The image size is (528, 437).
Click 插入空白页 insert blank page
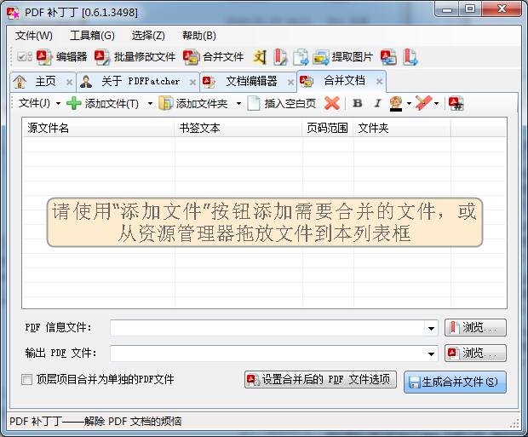click(282, 103)
